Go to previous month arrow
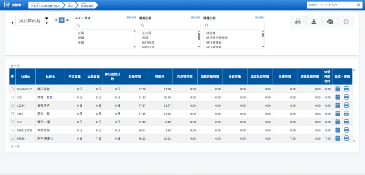 [13, 23]
